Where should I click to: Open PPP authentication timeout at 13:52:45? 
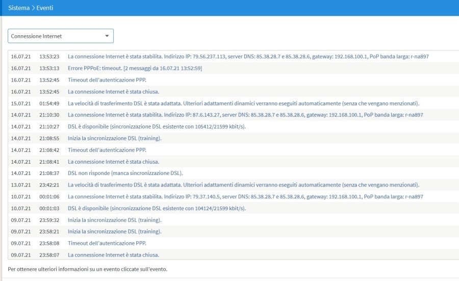[107, 80]
